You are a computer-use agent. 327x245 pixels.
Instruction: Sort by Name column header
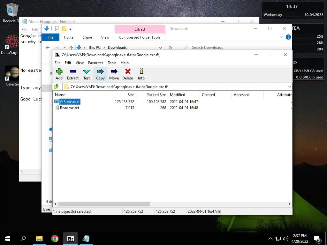click(x=79, y=94)
